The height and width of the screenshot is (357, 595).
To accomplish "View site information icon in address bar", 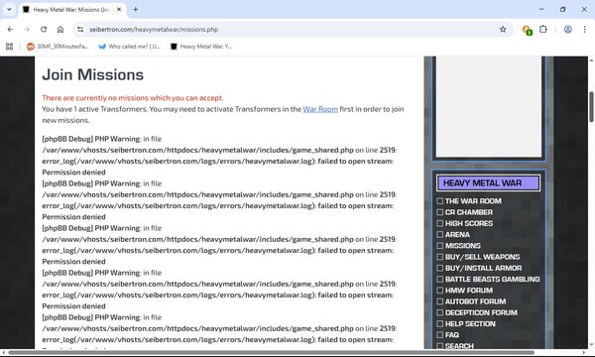I will (80, 29).
